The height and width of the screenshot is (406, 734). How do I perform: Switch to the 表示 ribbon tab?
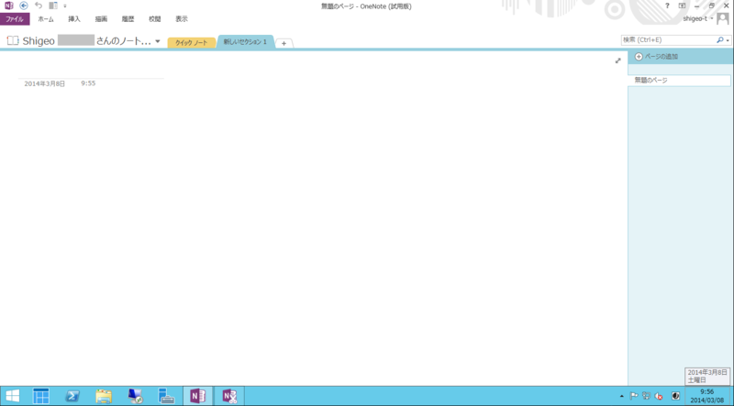tap(182, 19)
